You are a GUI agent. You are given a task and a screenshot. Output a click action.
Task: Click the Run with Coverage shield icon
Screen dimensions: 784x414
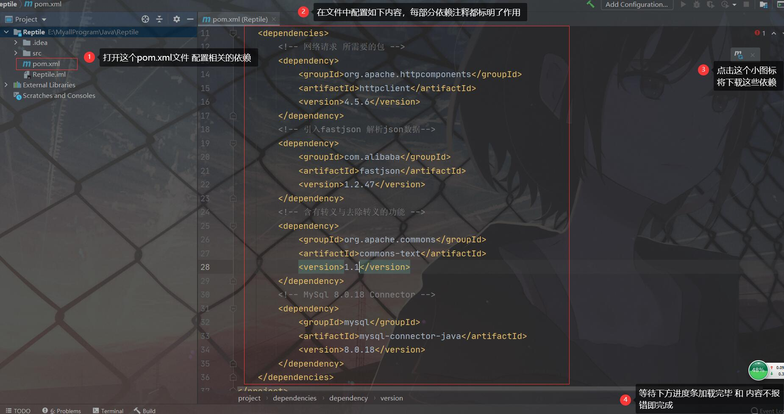(x=710, y=4)
